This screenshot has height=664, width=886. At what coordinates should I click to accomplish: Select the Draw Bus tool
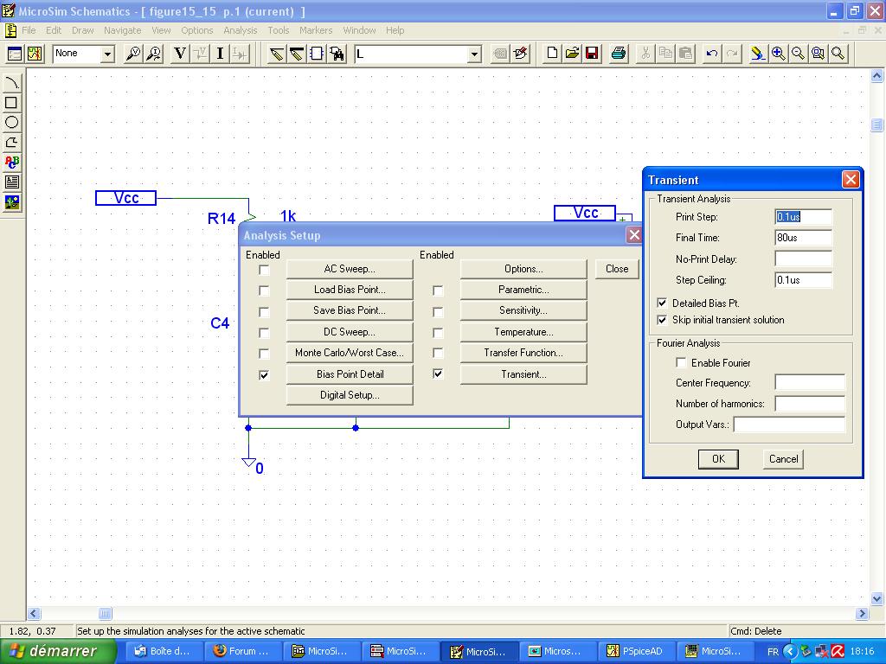297,54
